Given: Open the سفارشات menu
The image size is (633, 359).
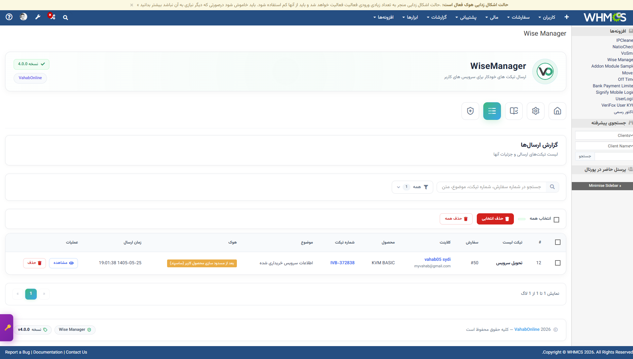Looking at the screenshot, I should pos(518,17).
